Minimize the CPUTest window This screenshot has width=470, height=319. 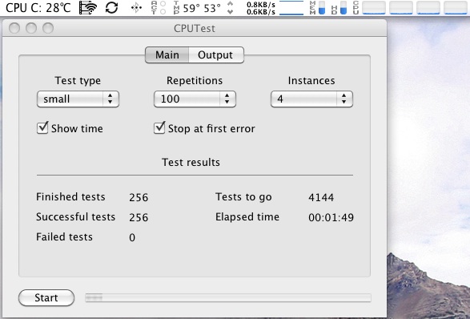(x=31, y=28)
